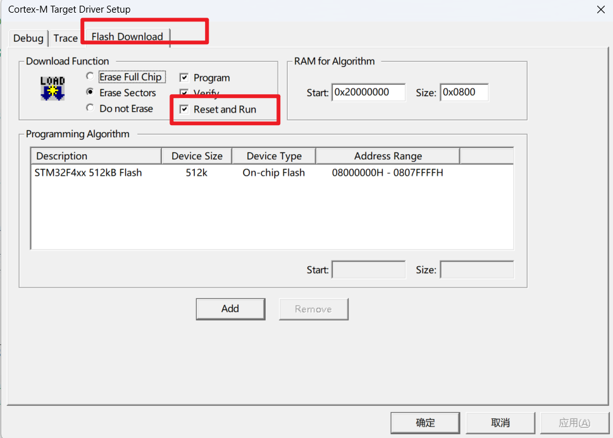Screen dimensions: 613x438
Task: Click the disabled Remove button
Action: click(x=314, y=309)
